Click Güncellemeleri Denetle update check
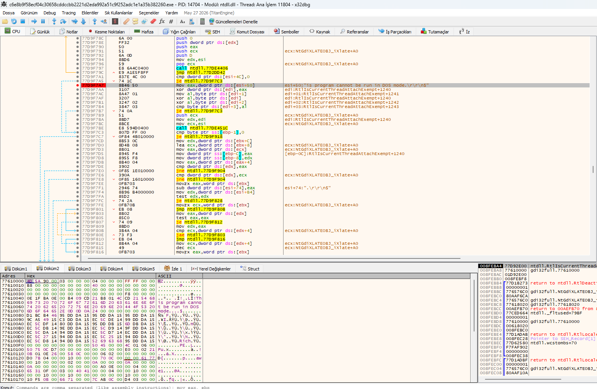This screenshot has width=597, height=389. [233, 22]
